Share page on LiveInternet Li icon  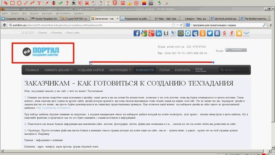[166, 33]
